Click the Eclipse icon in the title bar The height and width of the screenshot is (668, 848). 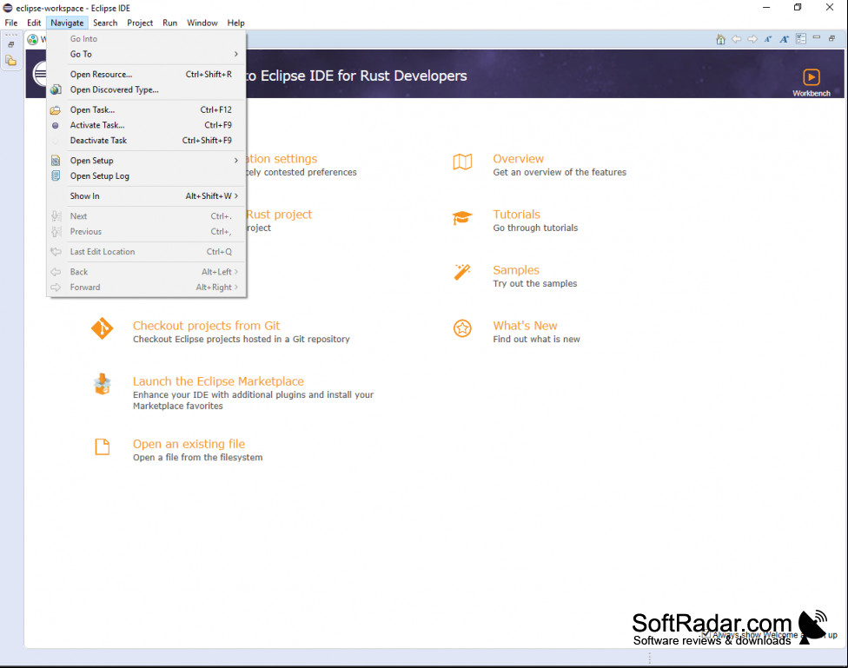8,8
